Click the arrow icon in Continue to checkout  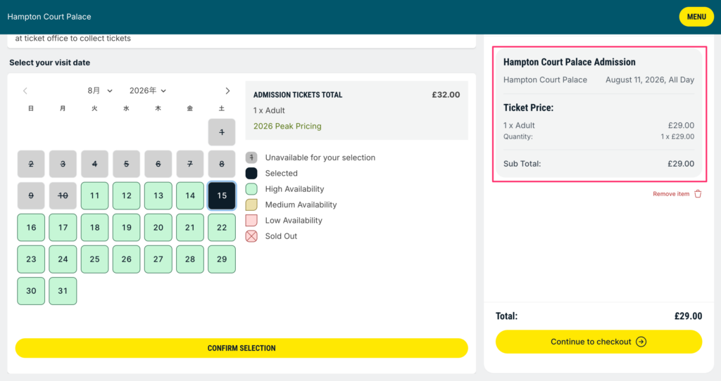641,342
